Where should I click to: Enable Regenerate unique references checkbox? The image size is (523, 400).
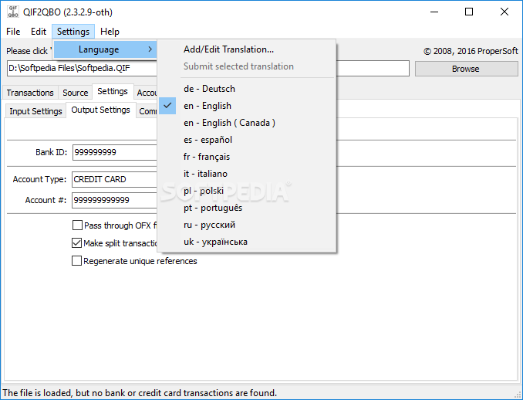pyautogui.click(x=77, y=261)
